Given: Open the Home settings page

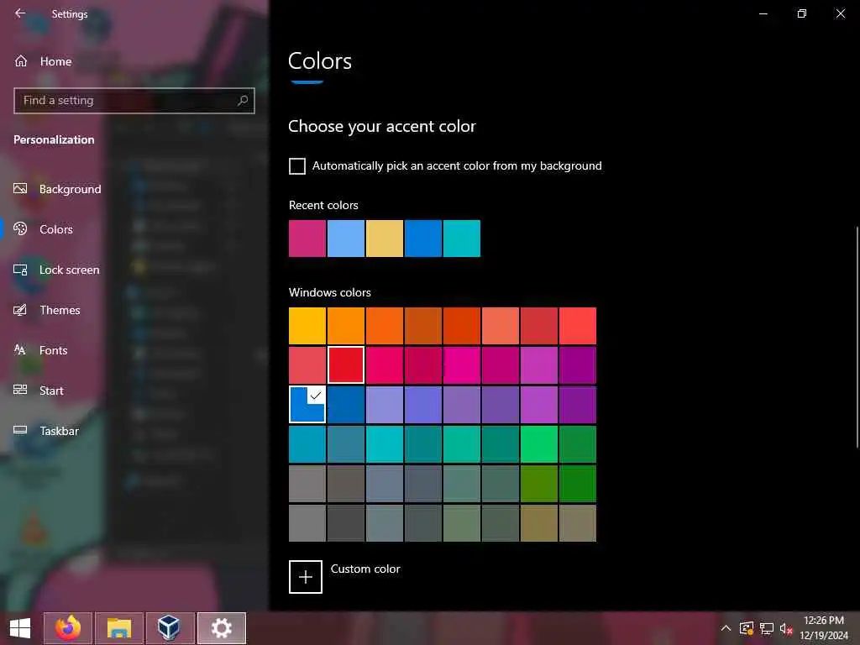Looking at the screenshot, I should [x=44, y=61].
